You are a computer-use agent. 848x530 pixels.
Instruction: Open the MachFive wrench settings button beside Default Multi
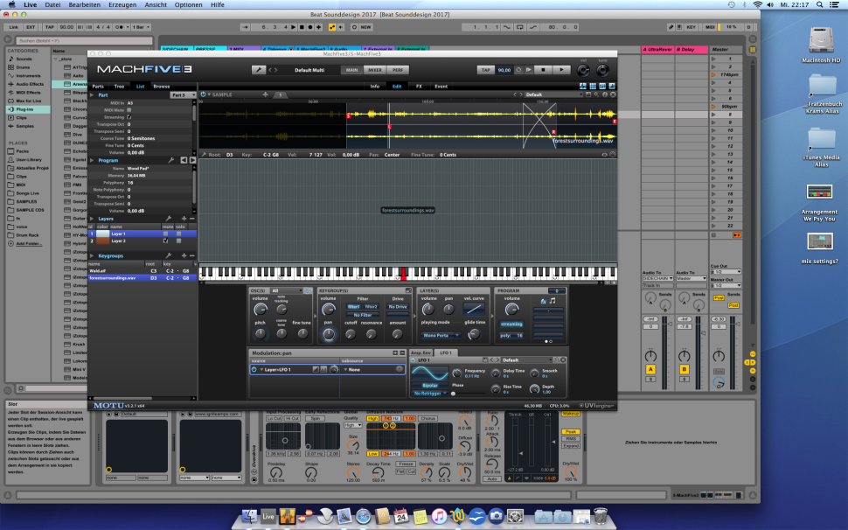pyautogui.click(x=259, y=70)
